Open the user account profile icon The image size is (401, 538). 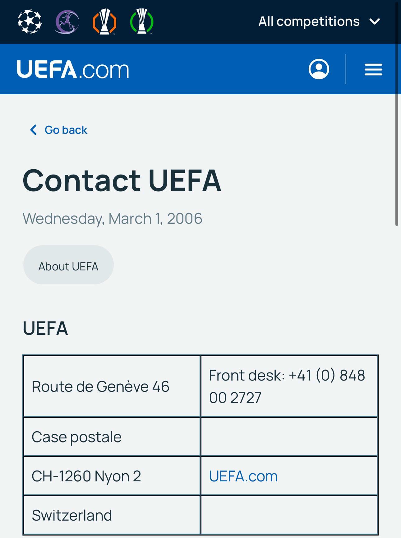pyautogui.click(x=319, y=69)
